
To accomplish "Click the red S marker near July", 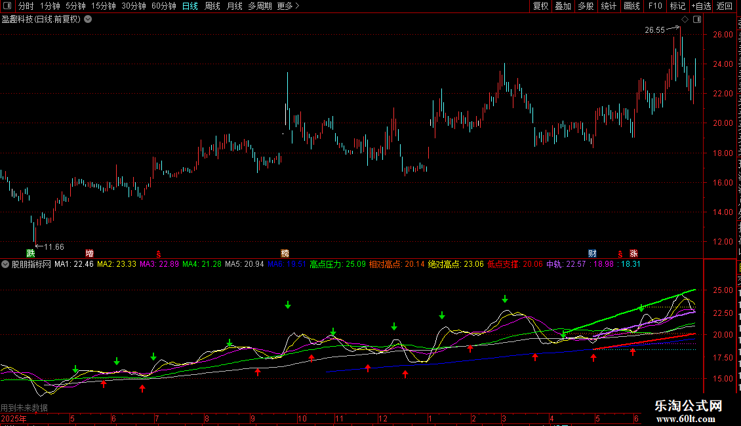I will (x=158, y=254).
